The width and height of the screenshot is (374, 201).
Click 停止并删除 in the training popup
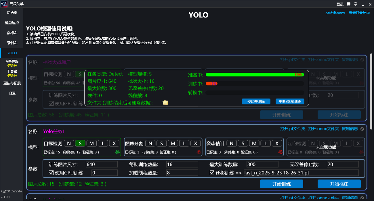tap(256, 101)
